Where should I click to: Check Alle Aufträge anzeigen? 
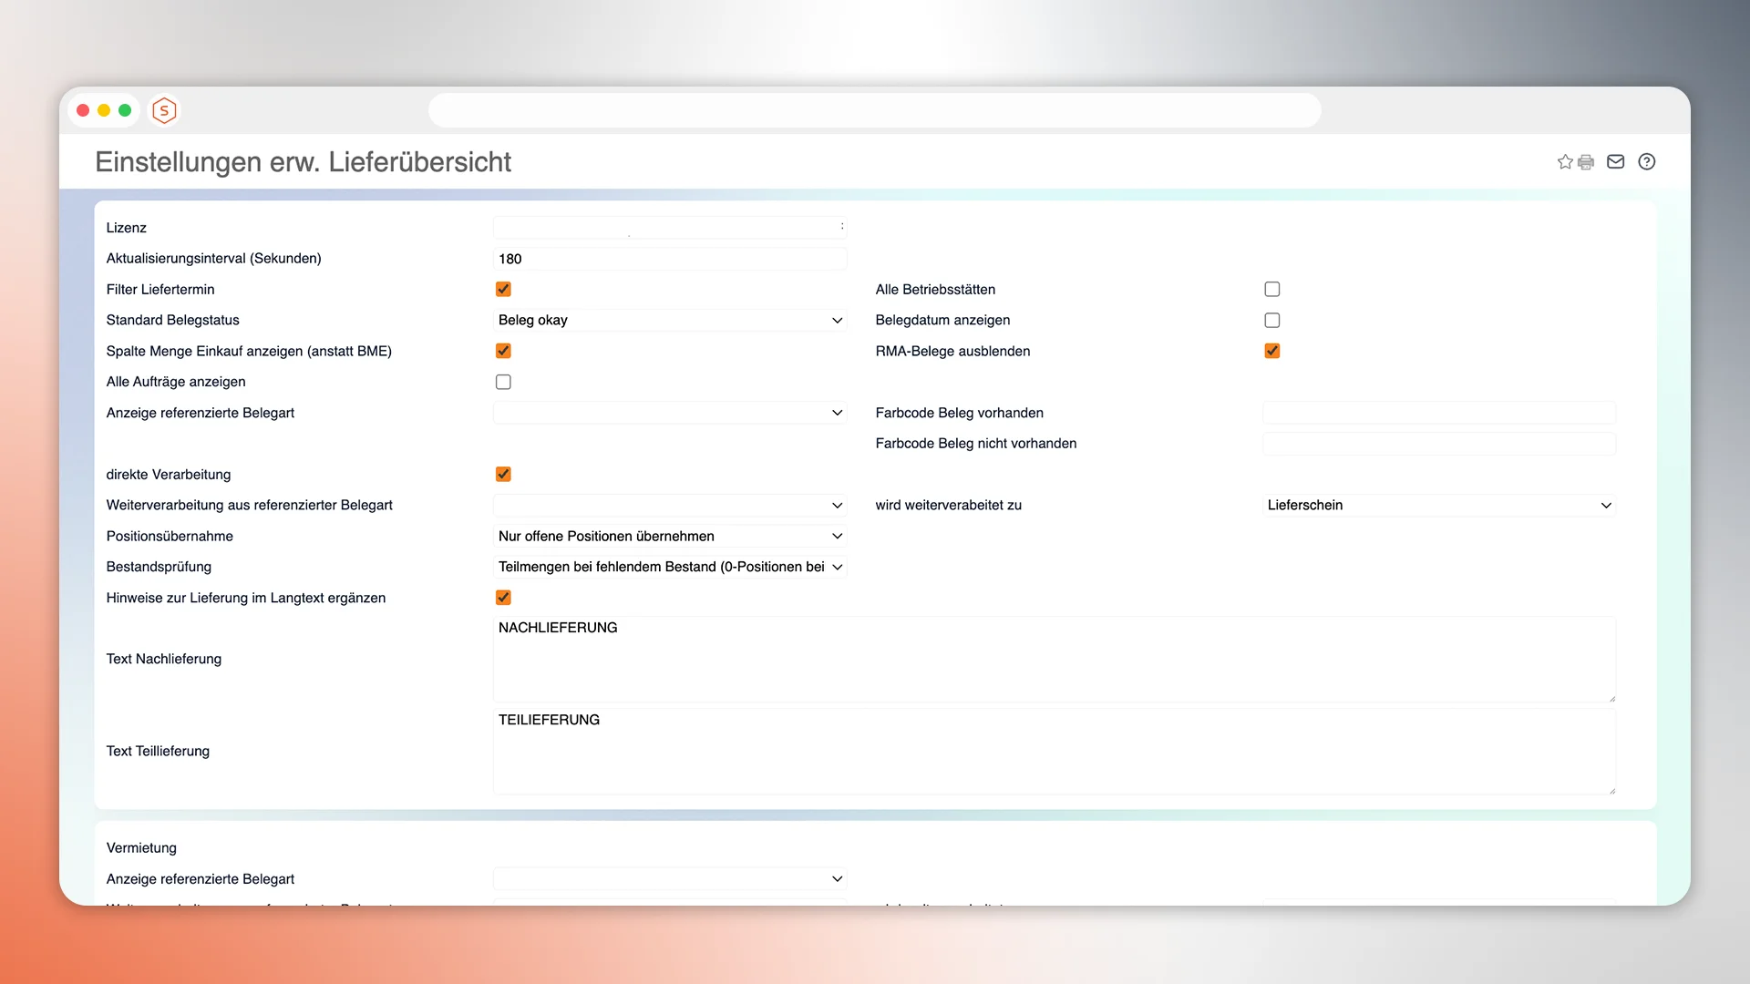tap(503, 382)
